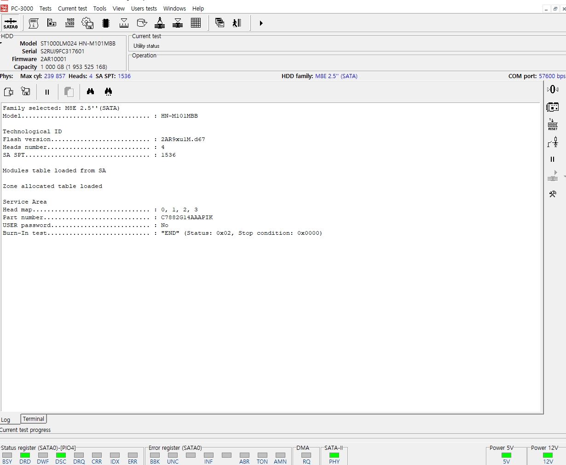Image resolution: width=566 pixels, height=465 pixels.
Task: Open the chip (ROM) tool icon
Action: (106, 23)
